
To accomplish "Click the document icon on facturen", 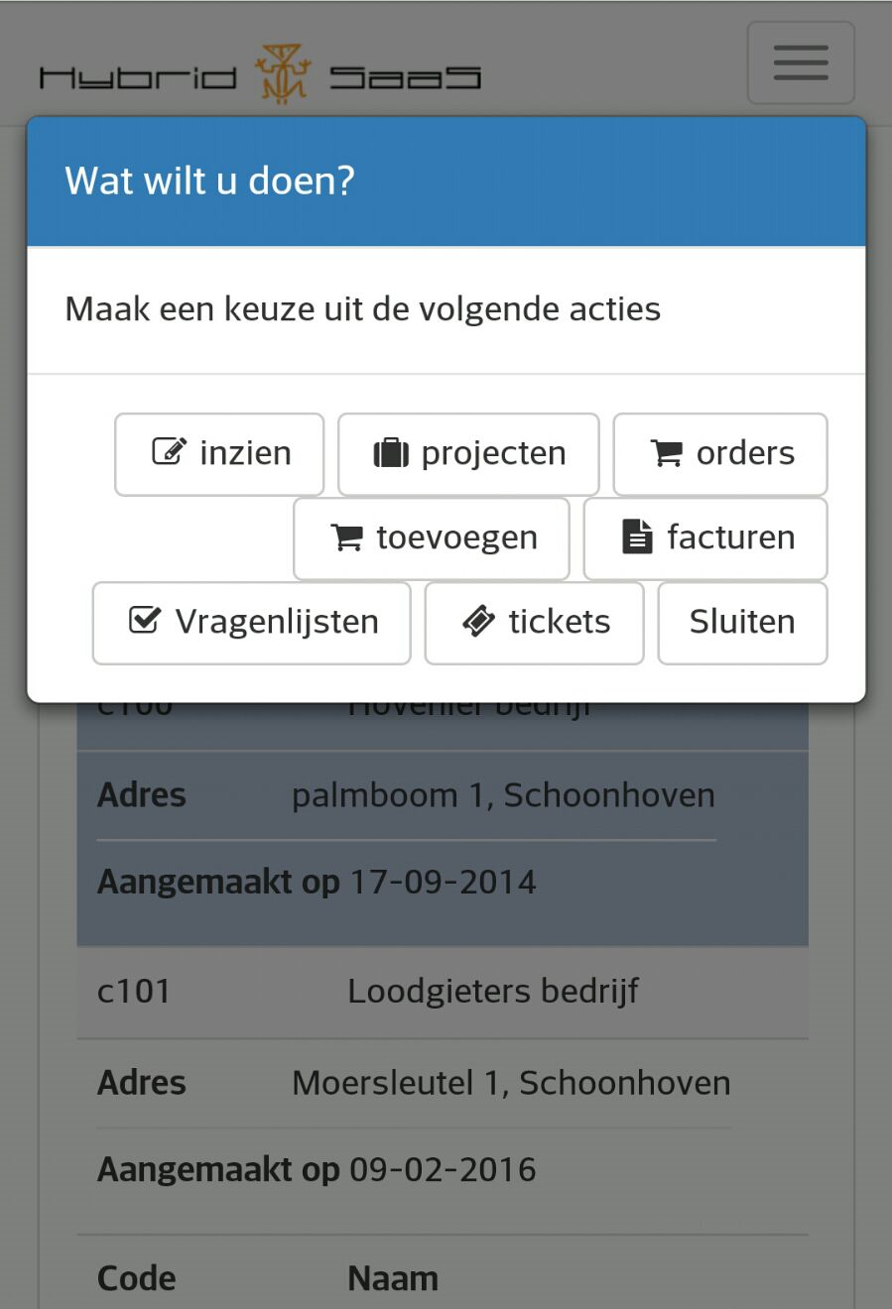I will 637,536.
